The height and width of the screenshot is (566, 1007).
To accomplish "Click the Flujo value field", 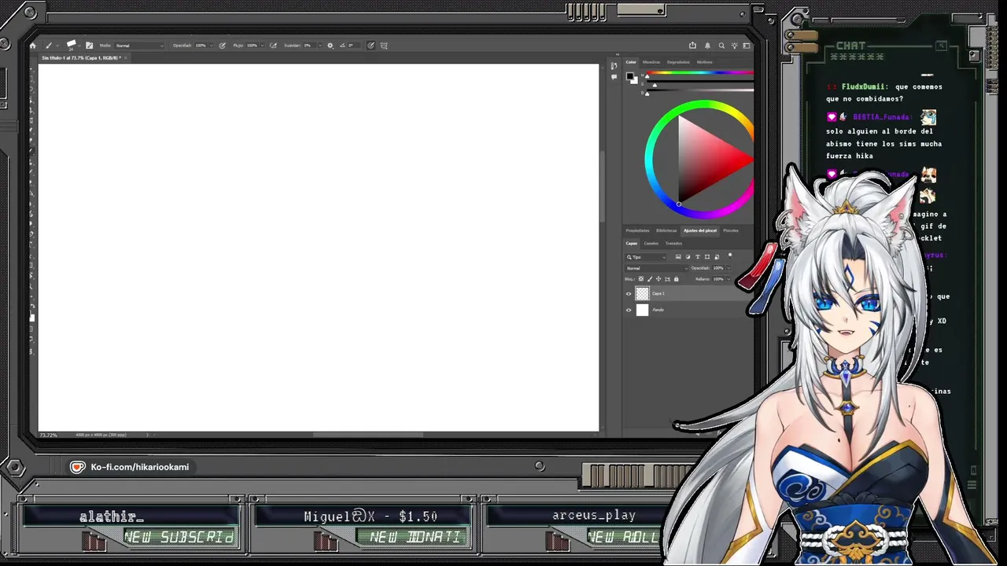I will [x=252, y=46].
